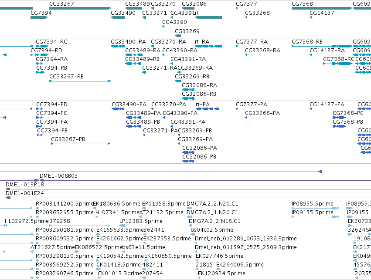Click EST IP09155.5prime

click(315, 217)
